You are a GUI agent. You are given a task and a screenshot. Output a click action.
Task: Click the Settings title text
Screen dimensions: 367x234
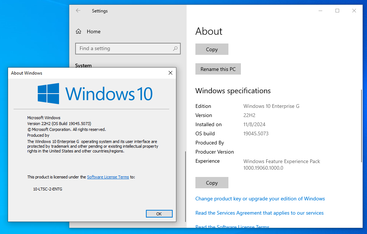pos(100,11)
